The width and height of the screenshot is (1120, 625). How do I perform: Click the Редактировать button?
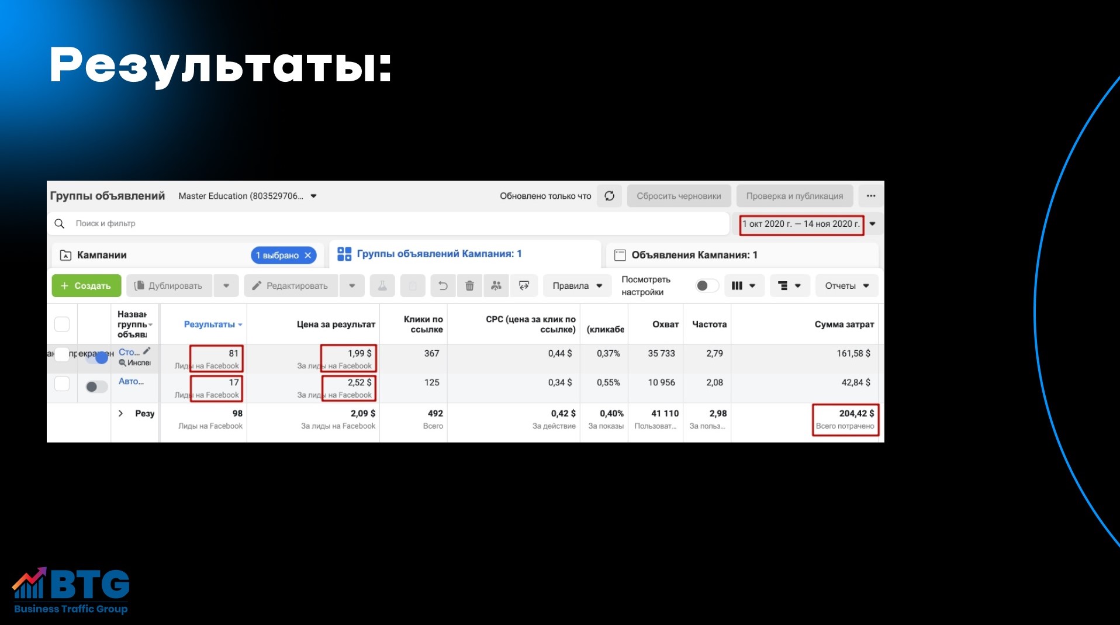tap(291, 286)
